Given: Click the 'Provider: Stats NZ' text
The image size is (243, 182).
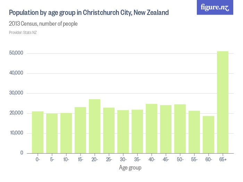Looking at the screenshot, I should pos(23,33).
